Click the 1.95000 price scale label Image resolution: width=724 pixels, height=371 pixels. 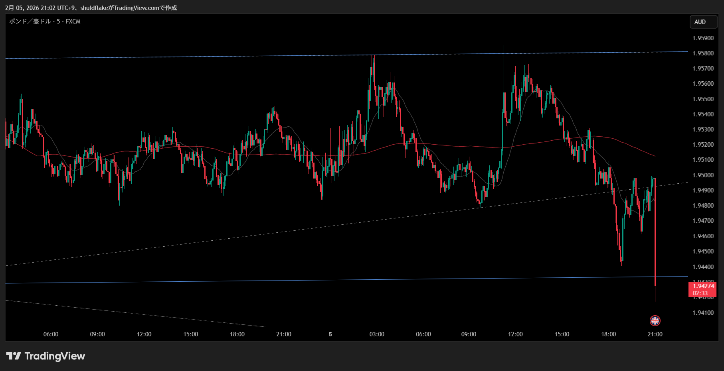coord(703,175)
